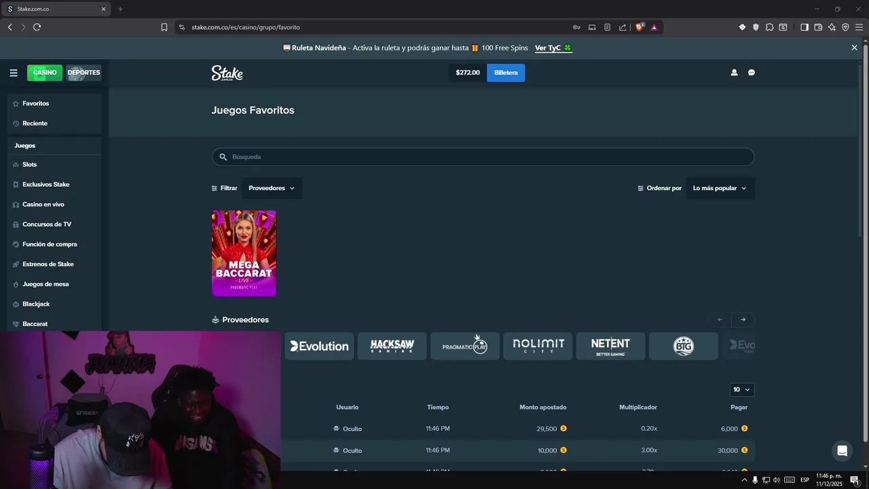Open the user profile icon
The height and width of the screenshot is (489, 869).
734,73
